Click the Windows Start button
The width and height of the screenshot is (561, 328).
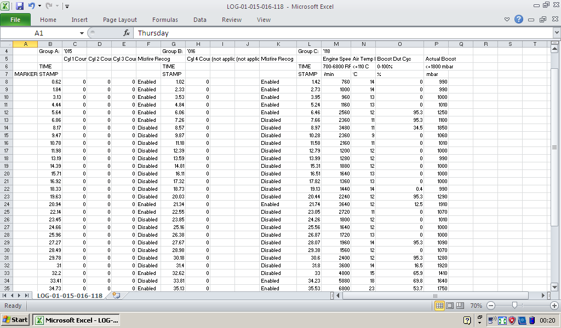tap(15, 320)
